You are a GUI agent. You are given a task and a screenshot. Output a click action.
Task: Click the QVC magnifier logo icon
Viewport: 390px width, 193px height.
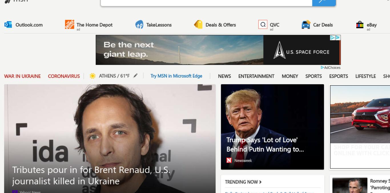pos(263,25)
